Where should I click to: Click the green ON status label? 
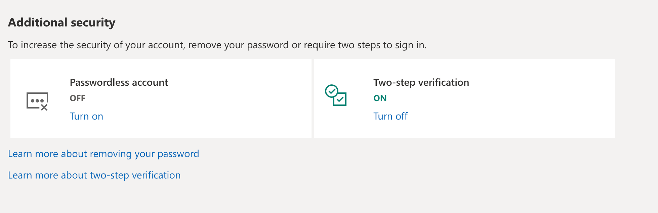point(380,98)
